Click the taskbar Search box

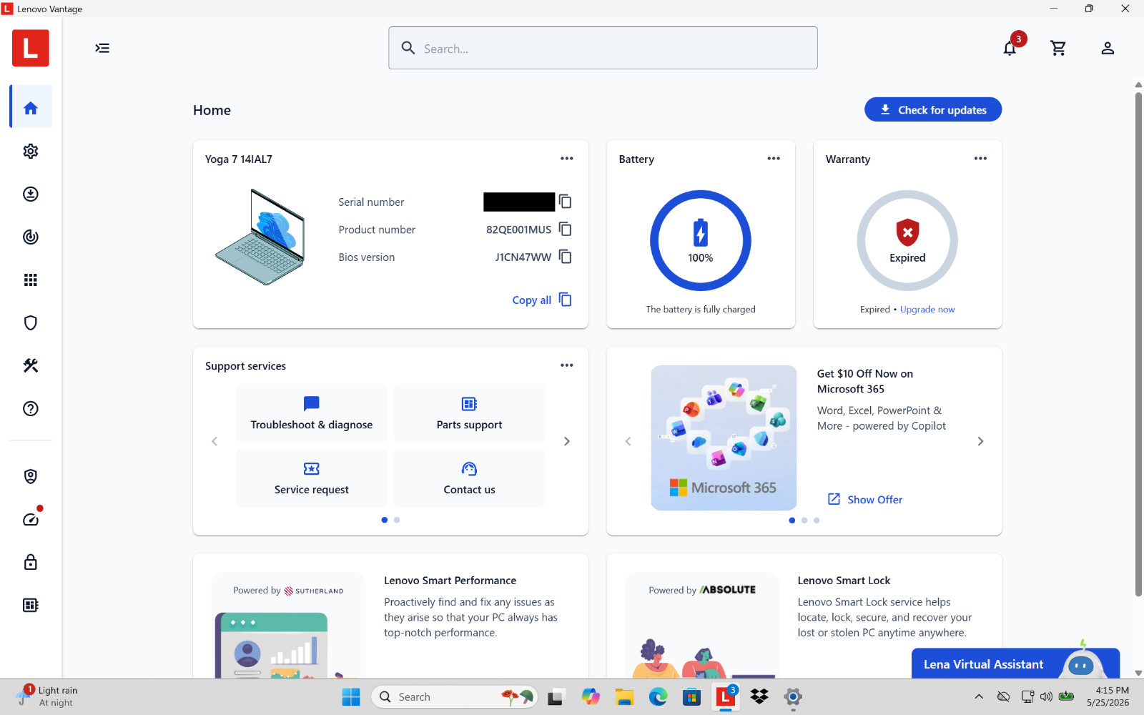[454, 696]
